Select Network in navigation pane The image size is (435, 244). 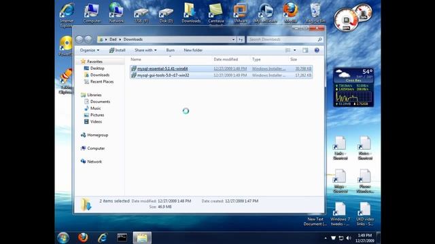point(94,161)
